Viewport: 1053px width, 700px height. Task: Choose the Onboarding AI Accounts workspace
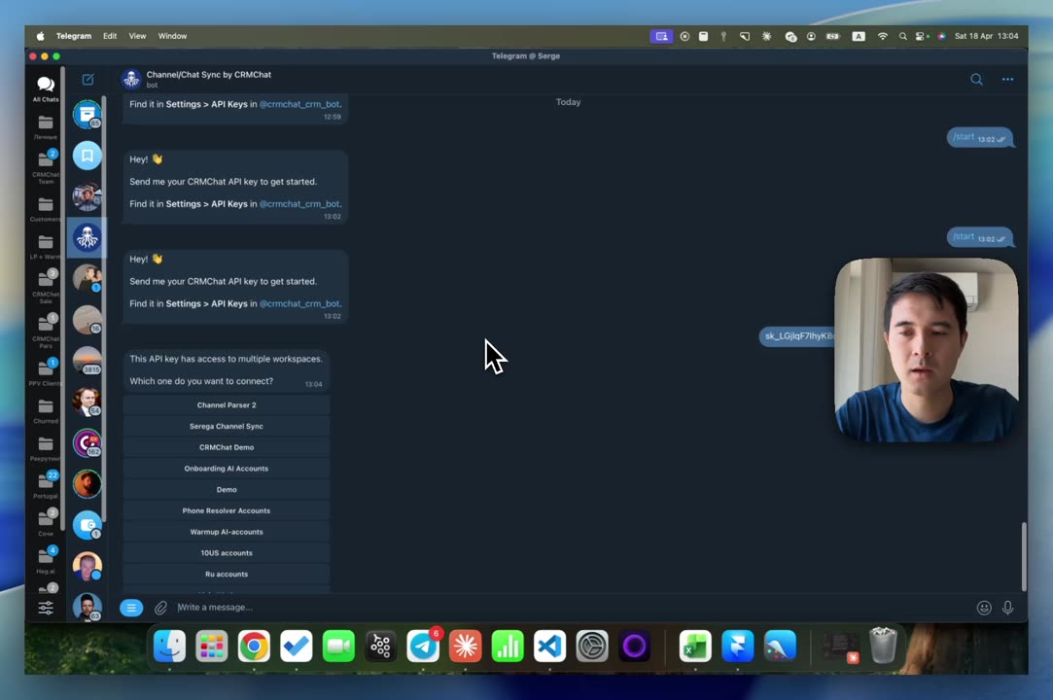227,469
